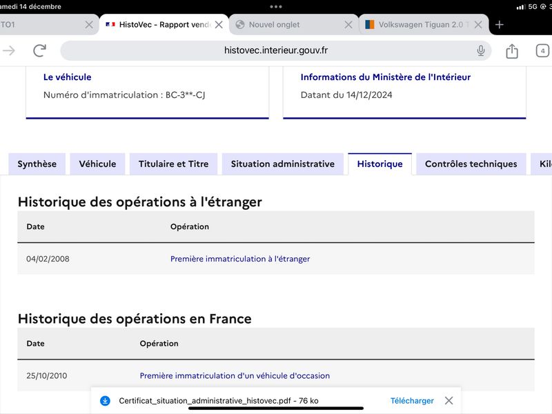Dismiss the download banner with X
This screenshot has height=414, width=552.
pyautogui.click(x=449, y=401)
